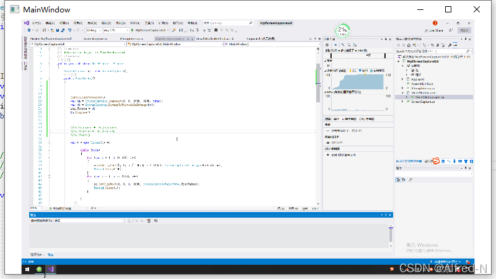Image resolution: width=496 pixels, height=279 pixels.
Task: Collapse the WpfScreenCaptureGdi project node
Action: click(399, 61)
